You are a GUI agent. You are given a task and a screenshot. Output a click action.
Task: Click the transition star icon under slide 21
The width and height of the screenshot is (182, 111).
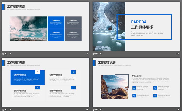3,110
